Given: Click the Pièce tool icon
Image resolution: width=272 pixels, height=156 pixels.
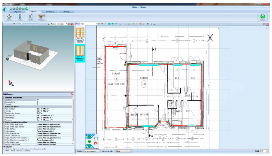Looking at the screenshot, I should (8, 17).
